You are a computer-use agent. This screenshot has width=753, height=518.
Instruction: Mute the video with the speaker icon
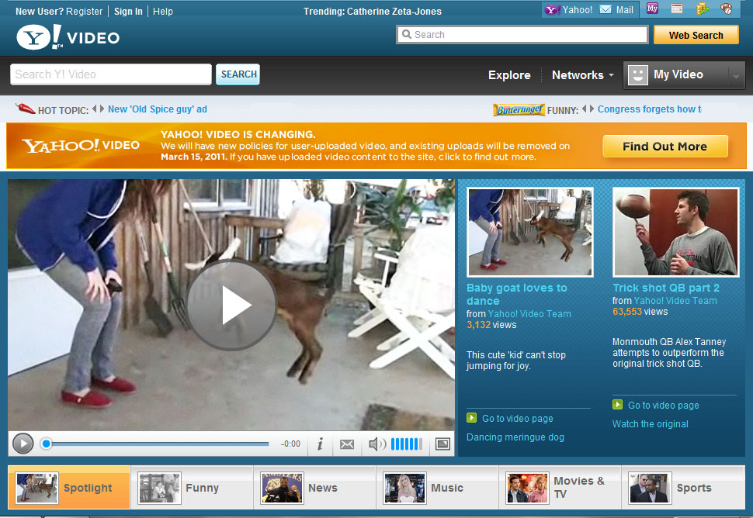pos(376,444)
